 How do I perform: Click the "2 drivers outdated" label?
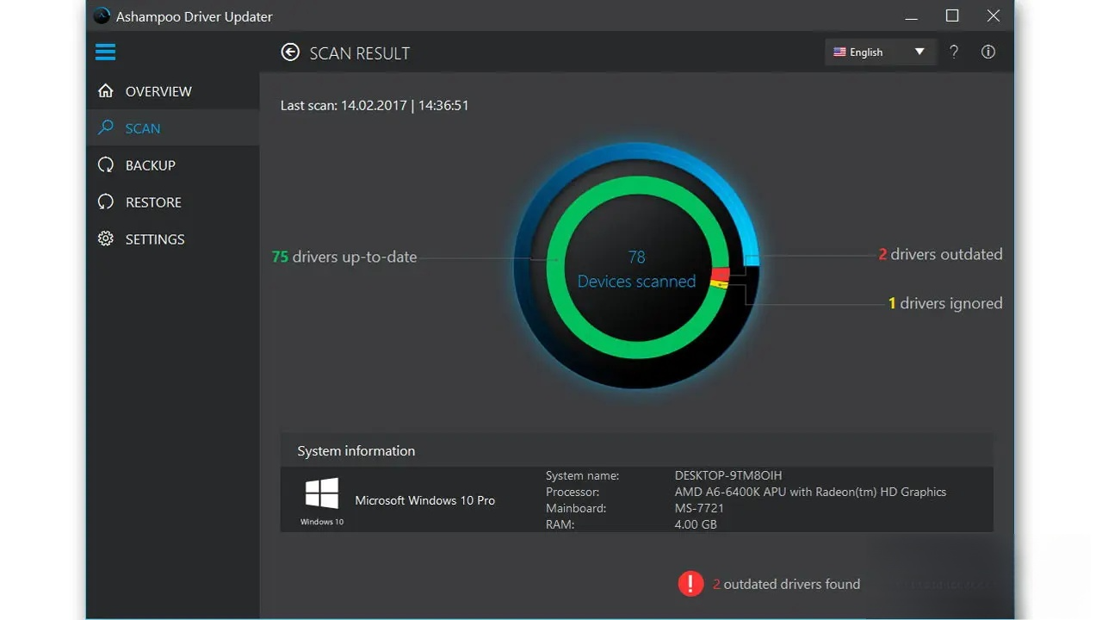940,254
